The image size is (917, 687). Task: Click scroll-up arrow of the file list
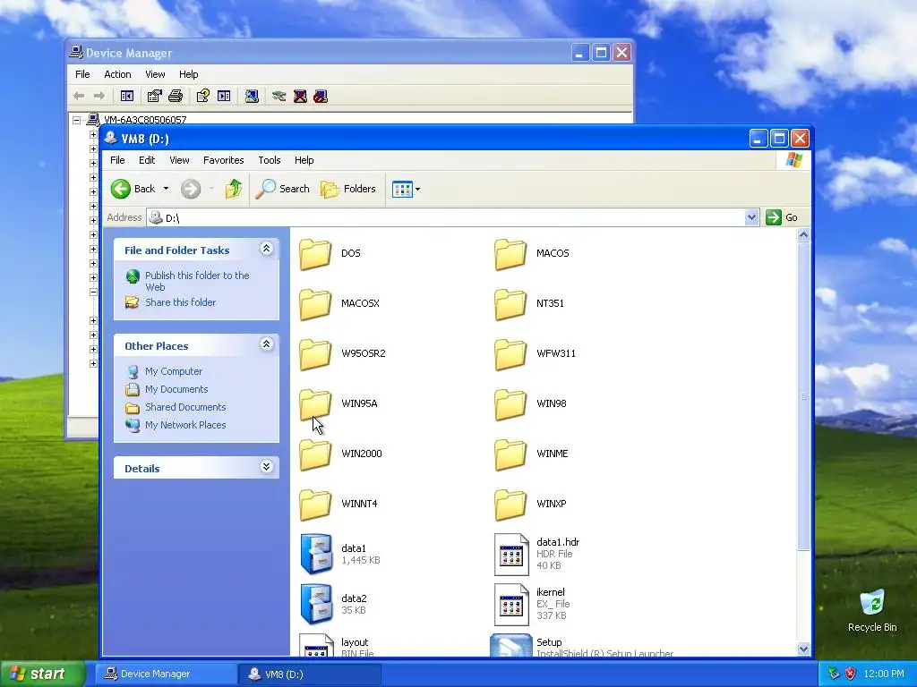click(x=803, y=235)
